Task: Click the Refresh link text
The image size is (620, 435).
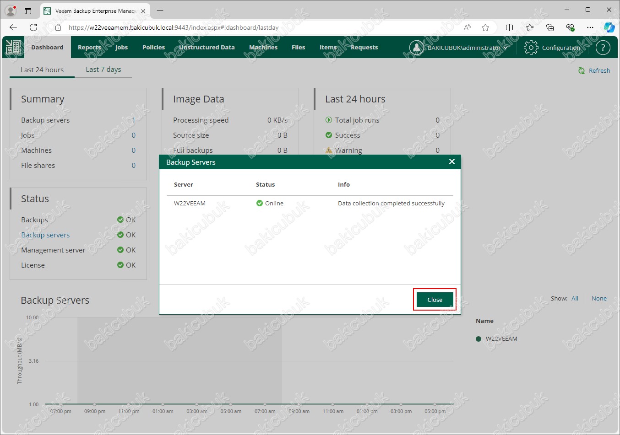Action: 599,70
